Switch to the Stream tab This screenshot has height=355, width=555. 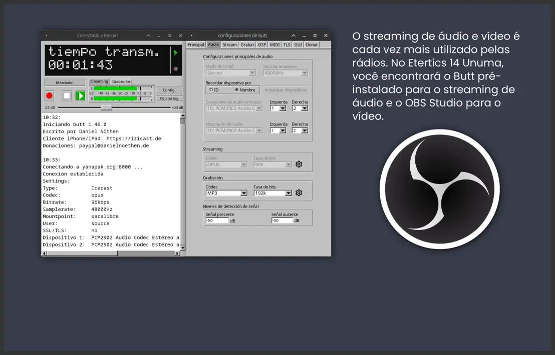230,45
